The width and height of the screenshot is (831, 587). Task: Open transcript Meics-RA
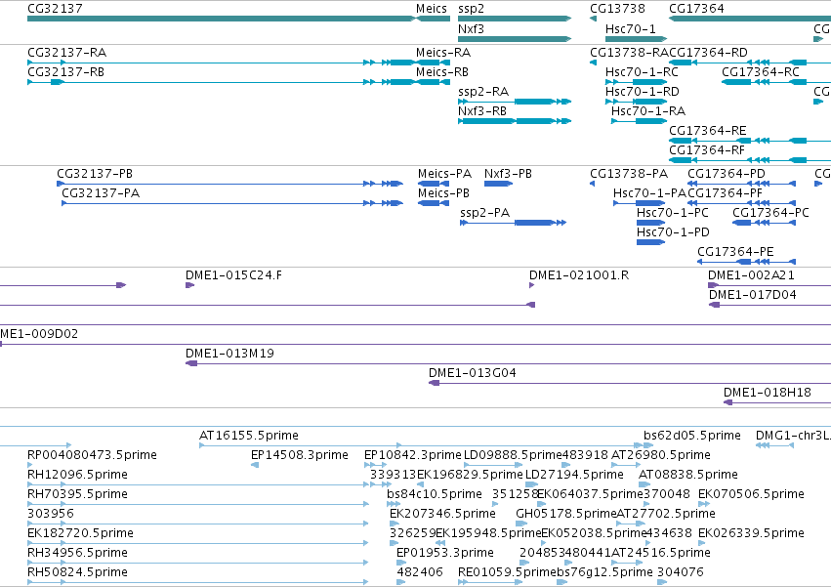pos(443,53)
